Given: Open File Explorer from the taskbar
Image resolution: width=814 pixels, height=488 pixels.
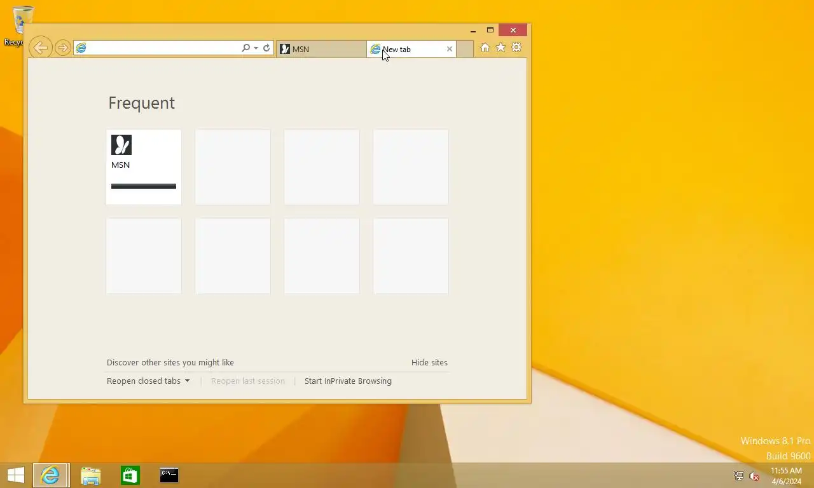Looking at the screenshot, I should click(90, 475).
